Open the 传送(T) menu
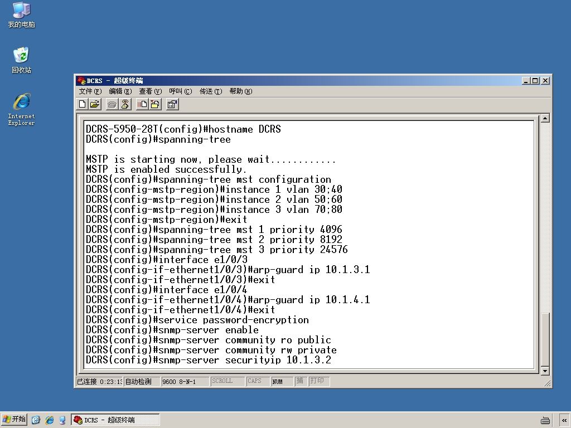 [x=210, y=91]
